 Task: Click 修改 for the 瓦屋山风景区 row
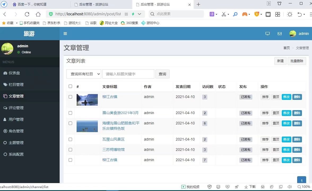click(x=286, y=139)
